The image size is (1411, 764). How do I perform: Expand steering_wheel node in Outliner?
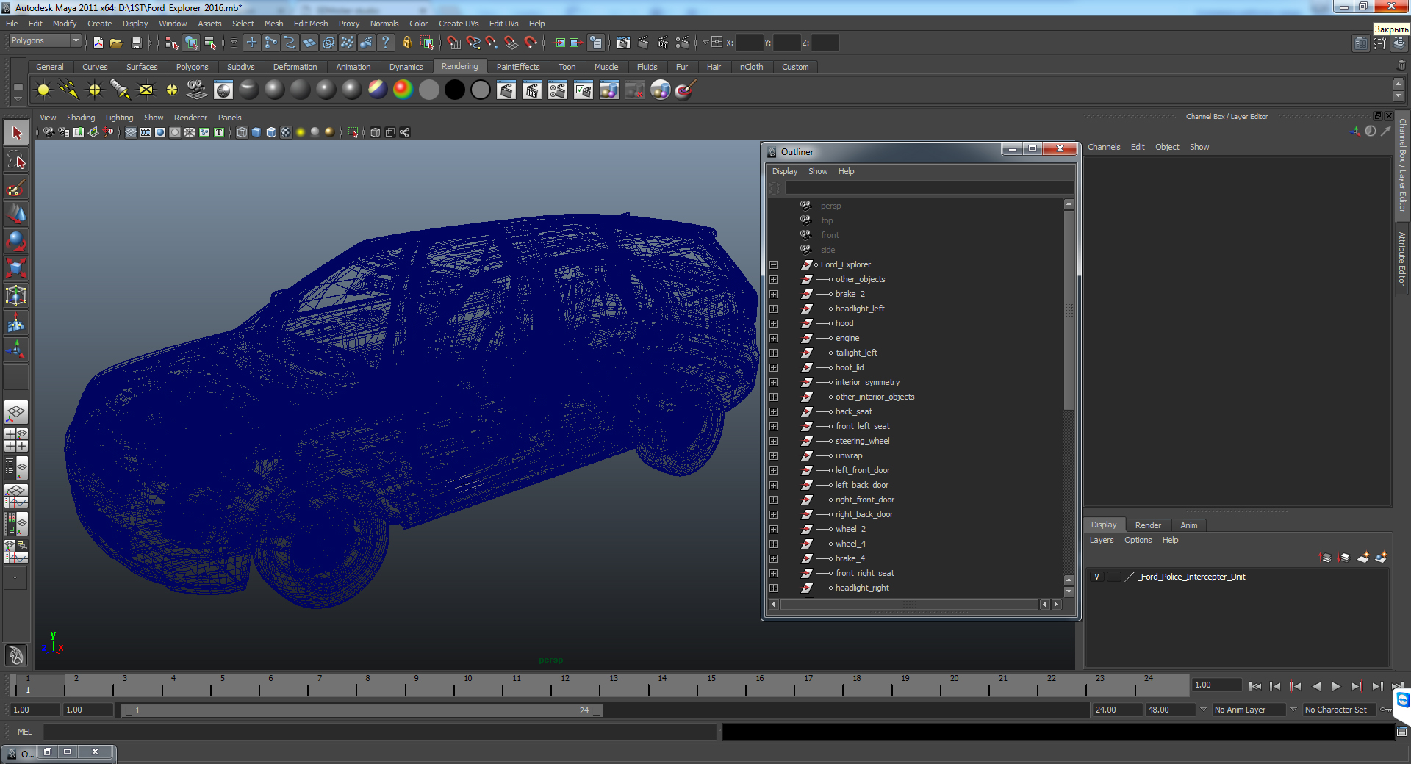[x=773, y=441]
